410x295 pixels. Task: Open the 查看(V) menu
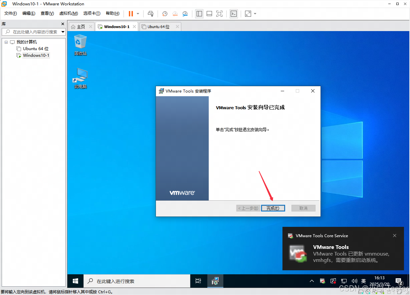tap(47, 13)
